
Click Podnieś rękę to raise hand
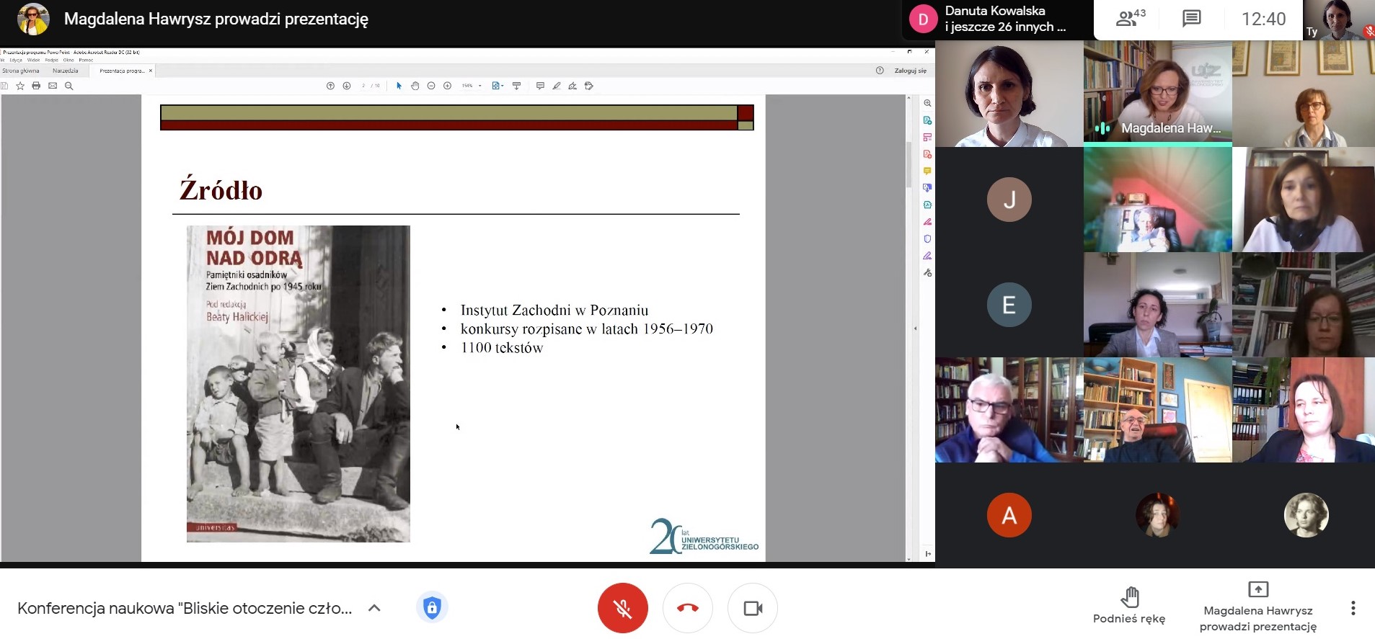pos(1129,606)
